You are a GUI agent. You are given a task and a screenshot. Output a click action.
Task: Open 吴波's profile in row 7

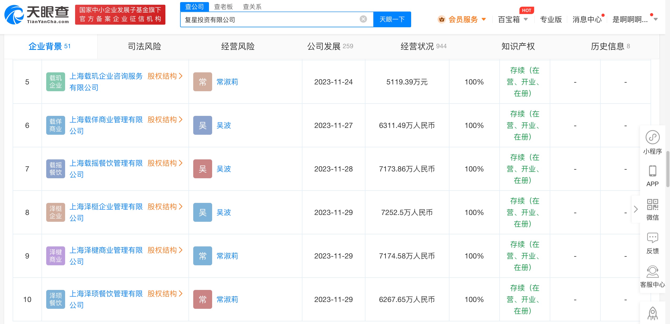point(223,169)
